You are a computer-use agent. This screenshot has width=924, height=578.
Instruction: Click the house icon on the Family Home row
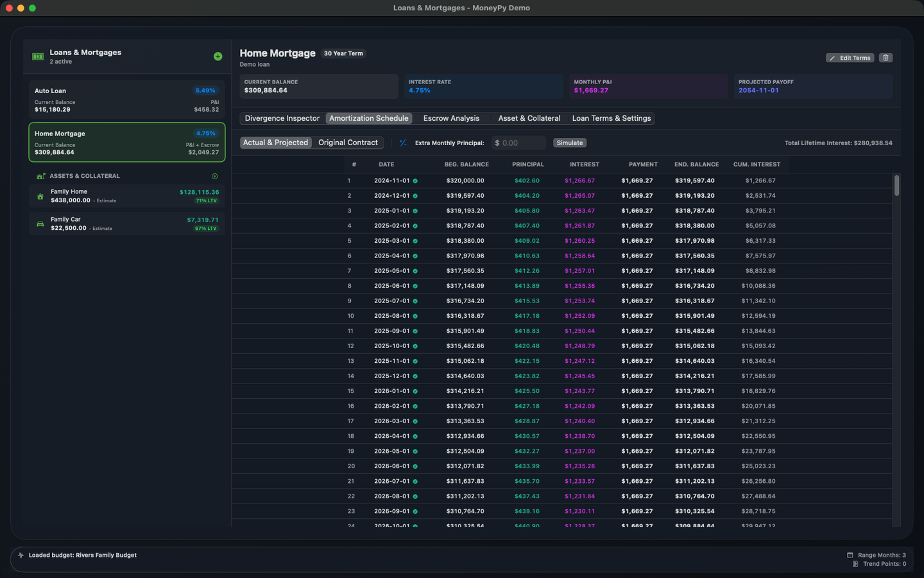[40, 197]
